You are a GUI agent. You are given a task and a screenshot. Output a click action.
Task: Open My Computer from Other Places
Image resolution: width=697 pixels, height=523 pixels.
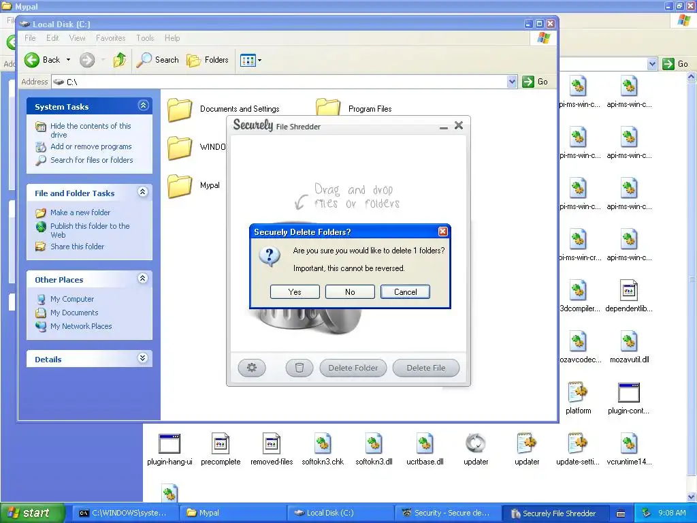tap(72, 299)
